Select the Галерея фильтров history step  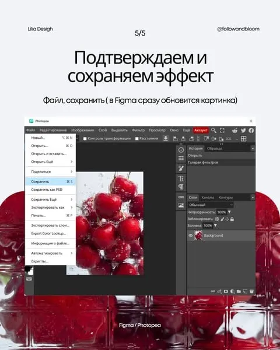[221, 162]
